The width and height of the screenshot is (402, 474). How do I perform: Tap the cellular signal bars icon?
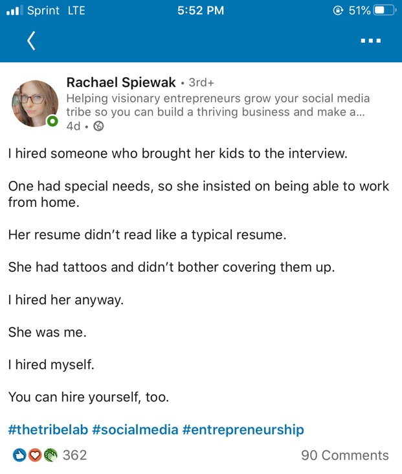(x=14, y=10)
